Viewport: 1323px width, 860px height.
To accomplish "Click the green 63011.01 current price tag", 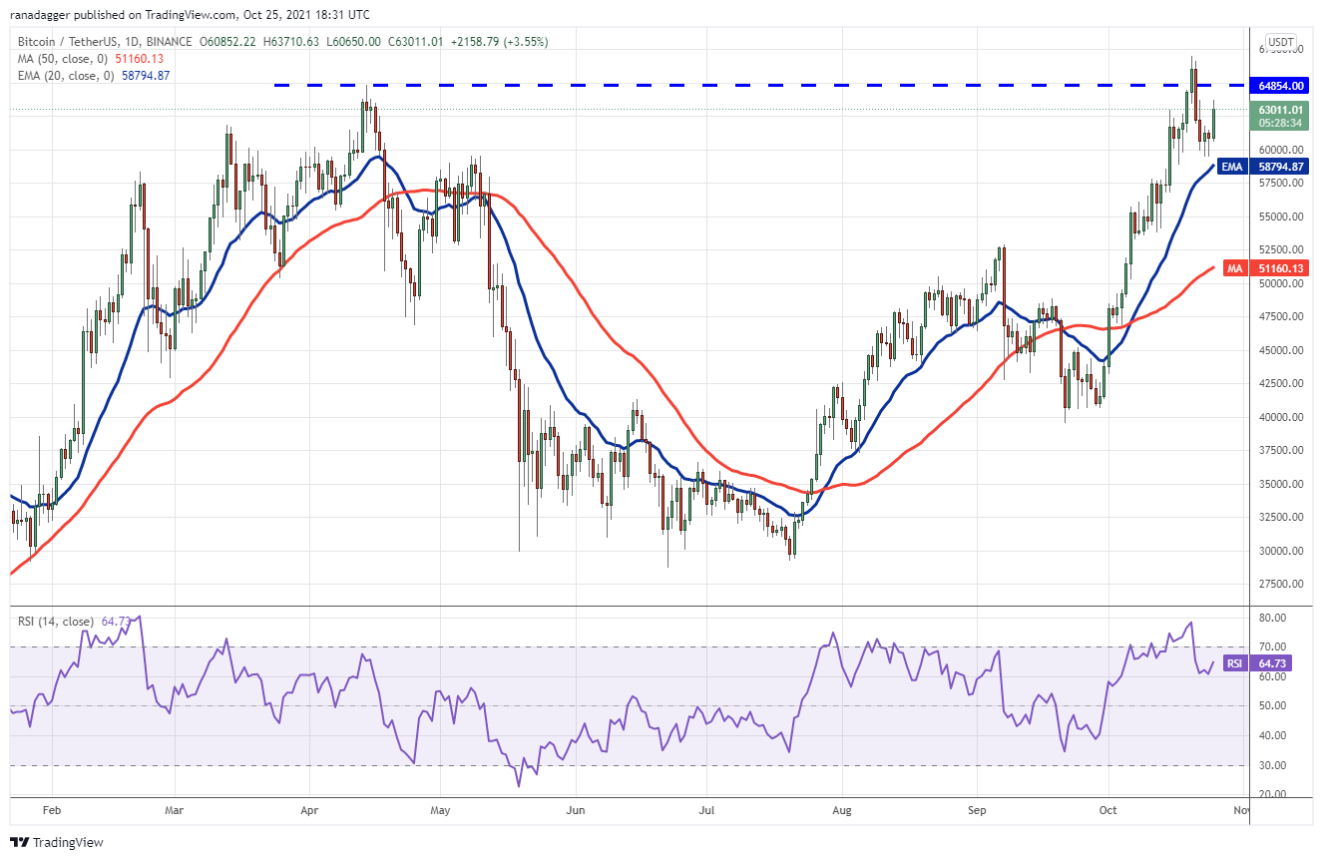I will coord(1281,109).
